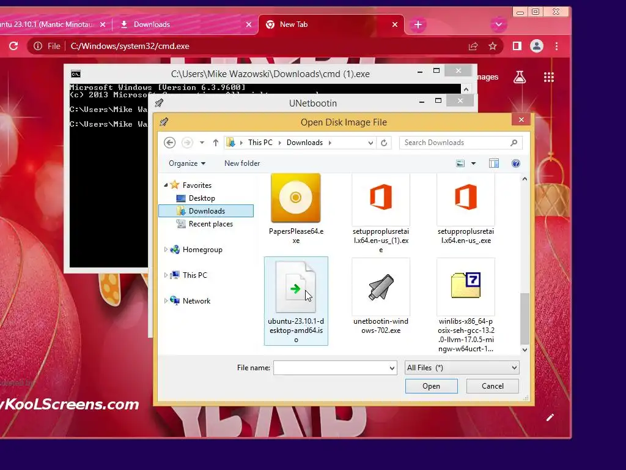Screen dimensions: 626x470
Task: Open a new browser tab
Action: [x=418, y=24]
